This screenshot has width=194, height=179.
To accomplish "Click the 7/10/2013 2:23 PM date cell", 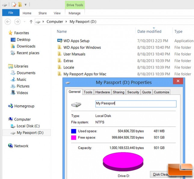I will (x=153, y=41).
